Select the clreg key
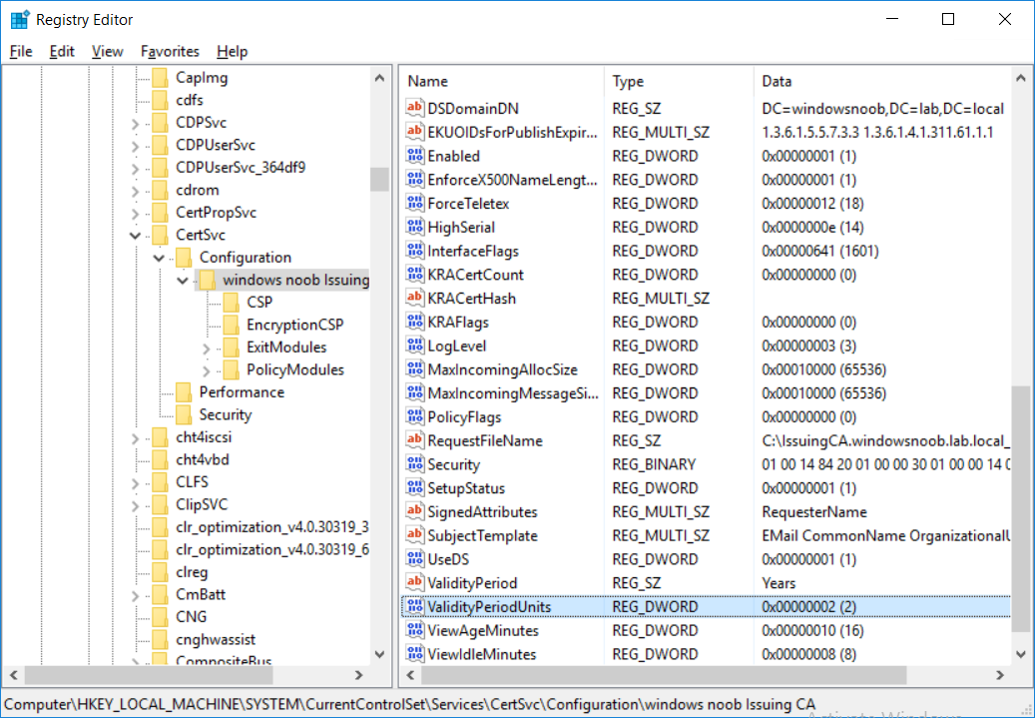 click(x=192, y=571)
